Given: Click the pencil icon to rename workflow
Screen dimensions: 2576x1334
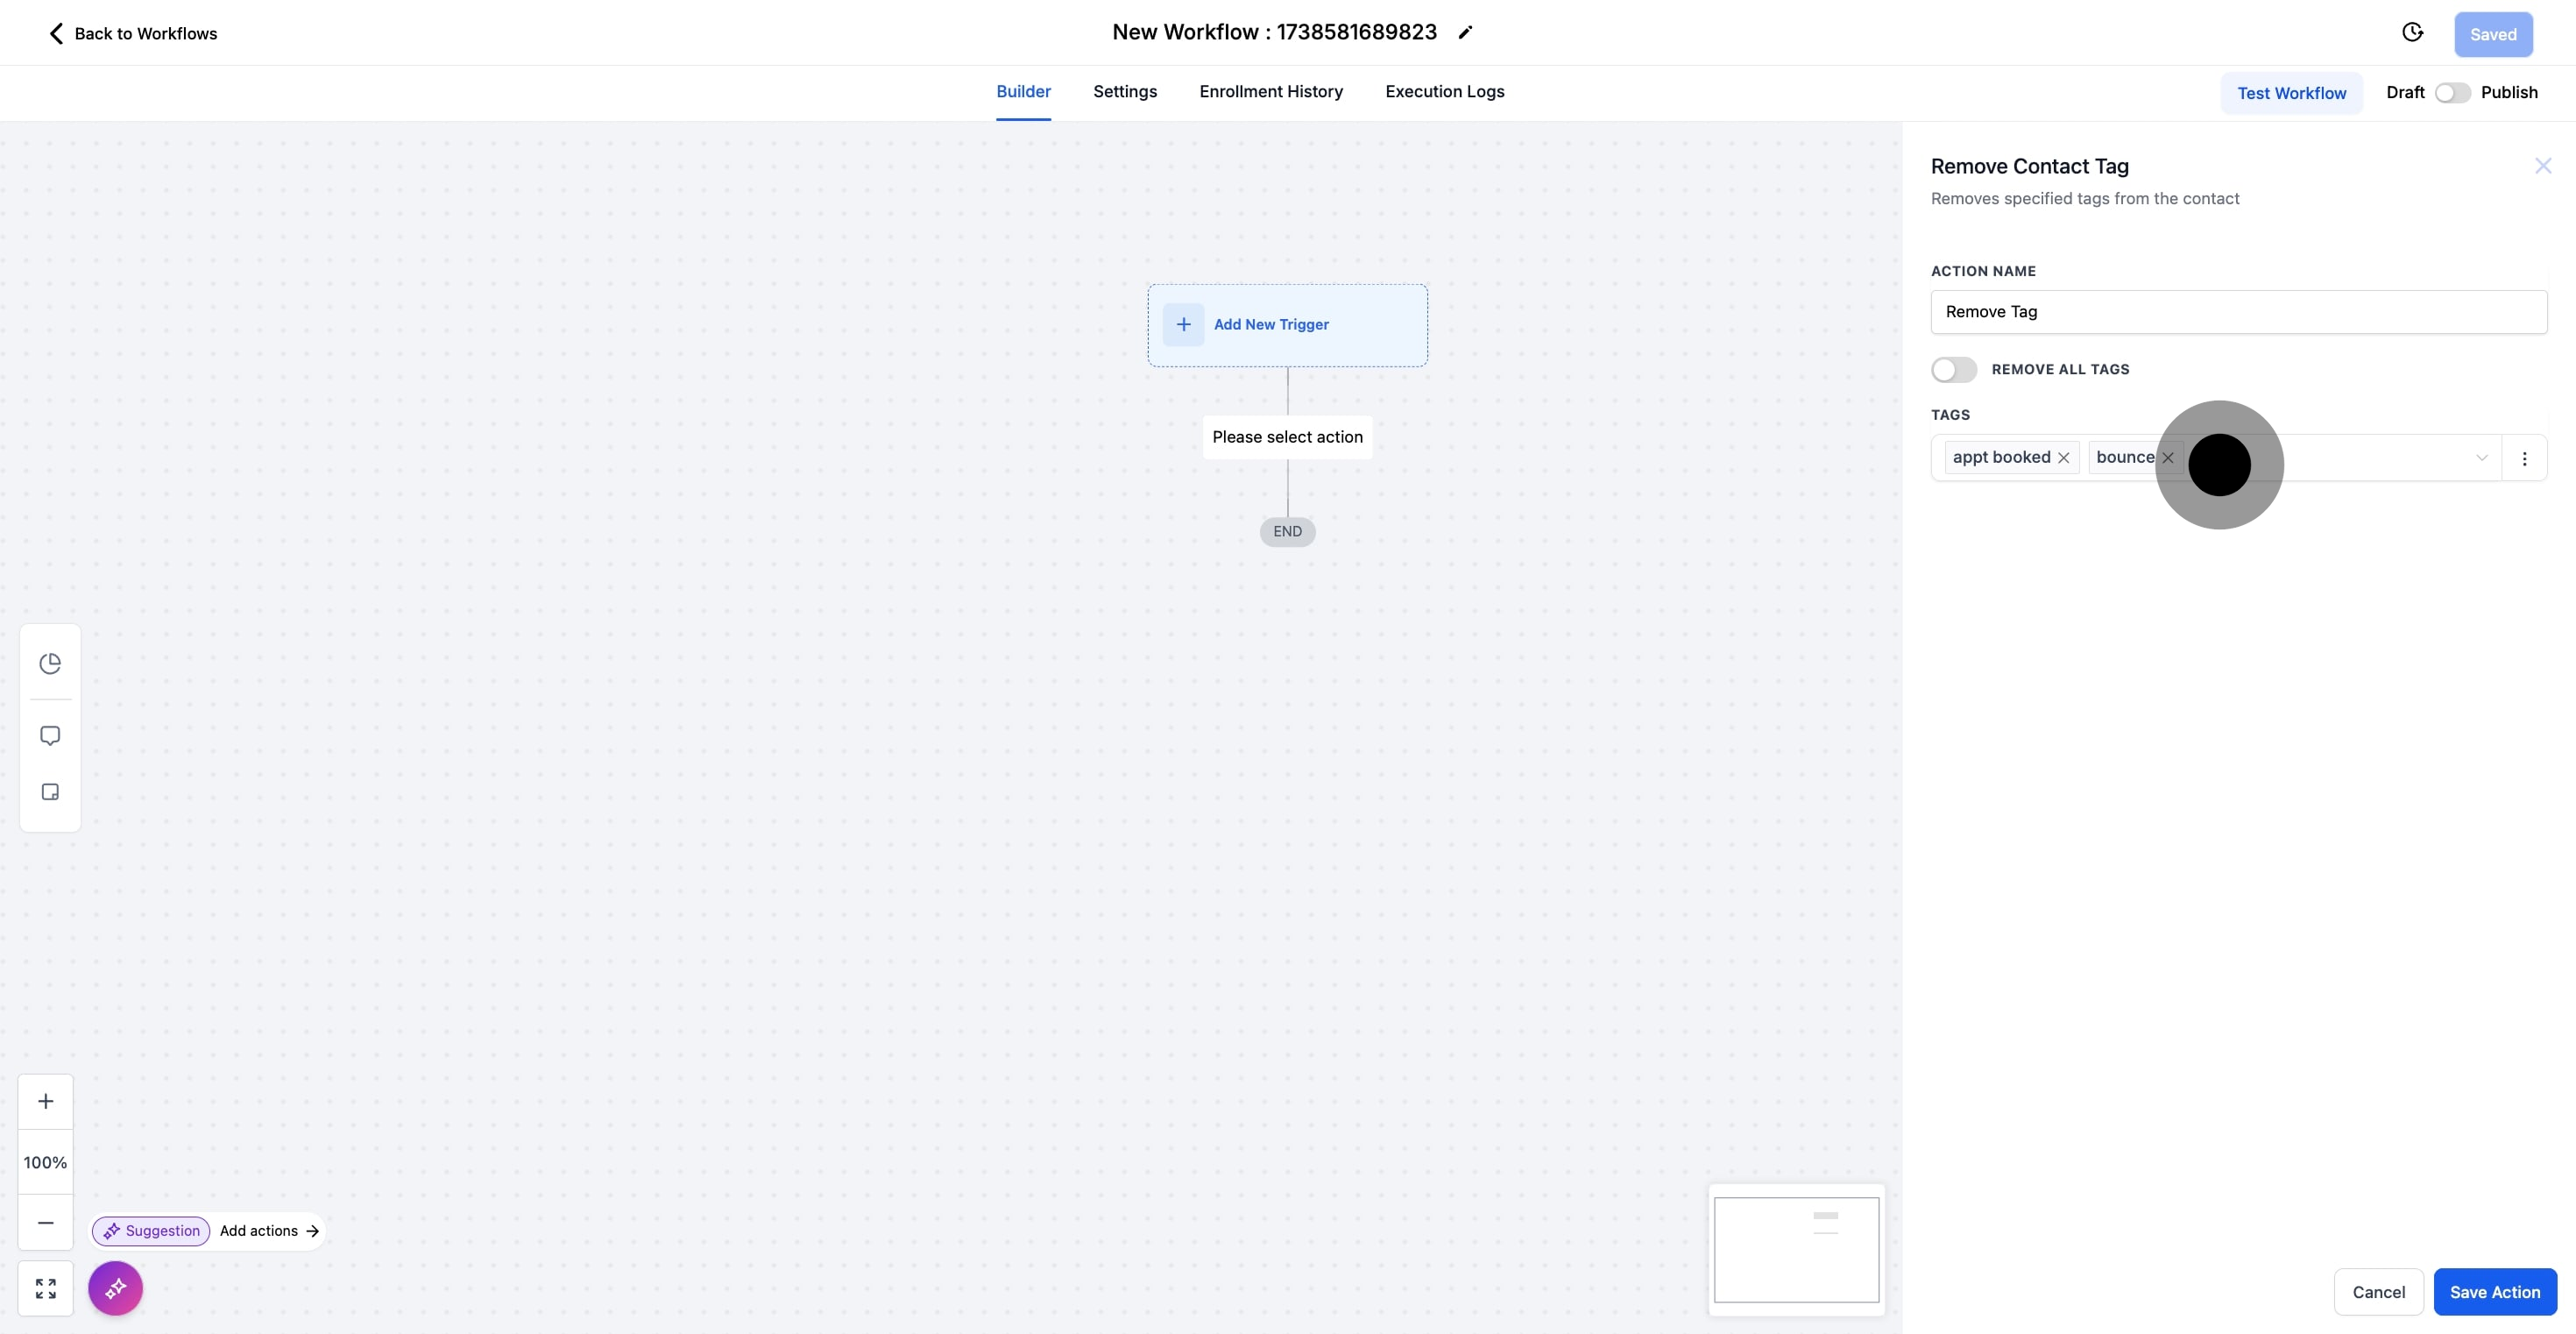Looking at the screenshot, I should (1465, 33).
